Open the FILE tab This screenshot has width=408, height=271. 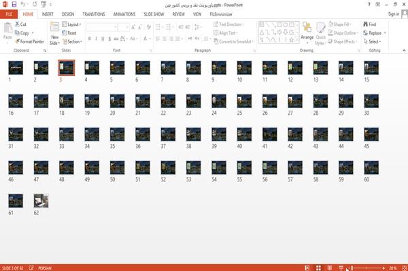(9, 14)
